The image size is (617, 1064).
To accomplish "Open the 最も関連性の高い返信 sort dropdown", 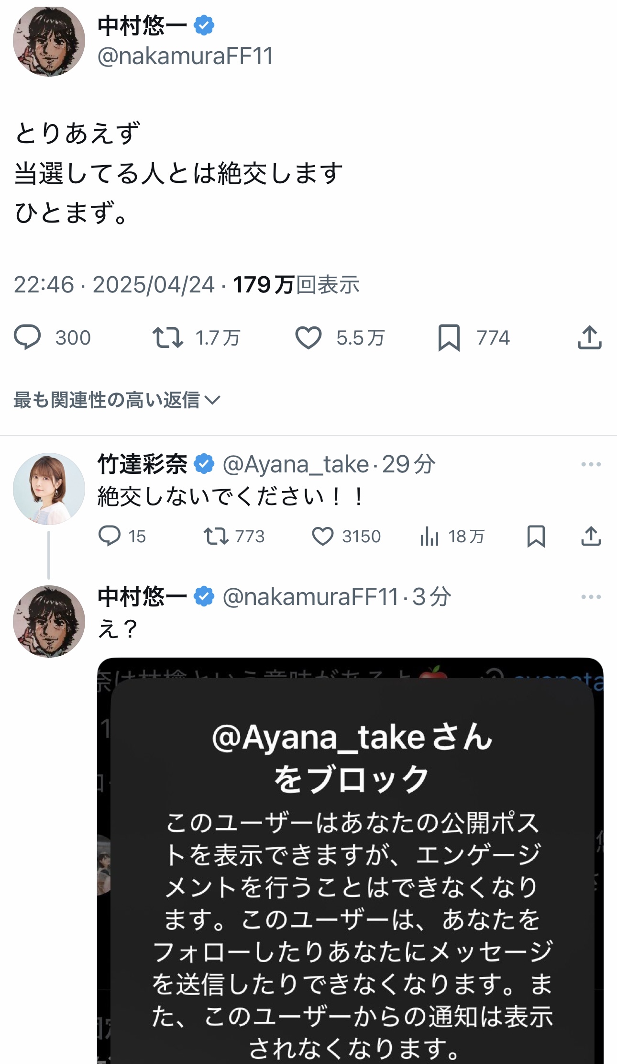I will tap(117, 400).
